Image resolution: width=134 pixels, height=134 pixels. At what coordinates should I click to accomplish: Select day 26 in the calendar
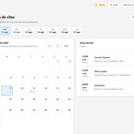click(19, 112)
